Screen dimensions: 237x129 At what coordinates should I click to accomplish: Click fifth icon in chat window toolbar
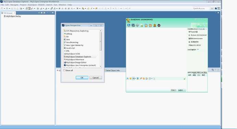[x=146, y=26]
